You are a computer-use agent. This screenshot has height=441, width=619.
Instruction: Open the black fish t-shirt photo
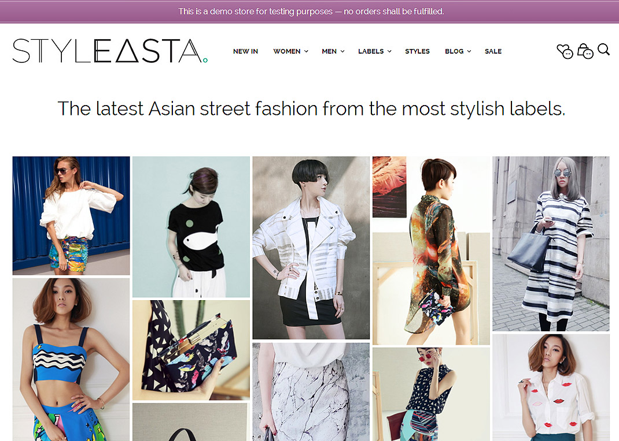pos(191,227)
